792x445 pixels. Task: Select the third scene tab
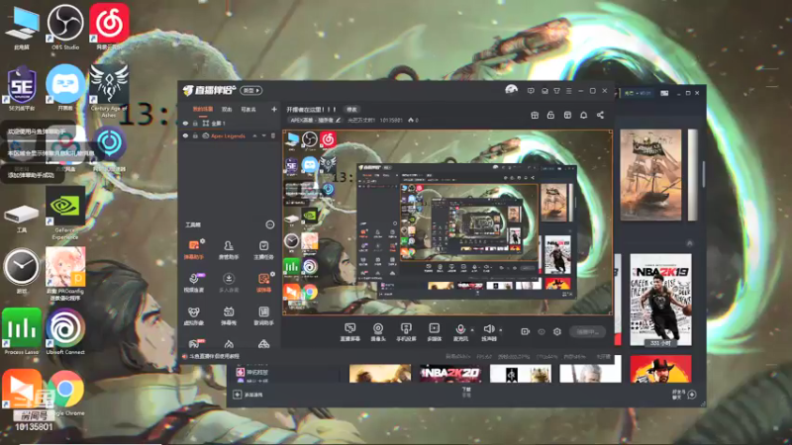(248, 109)
